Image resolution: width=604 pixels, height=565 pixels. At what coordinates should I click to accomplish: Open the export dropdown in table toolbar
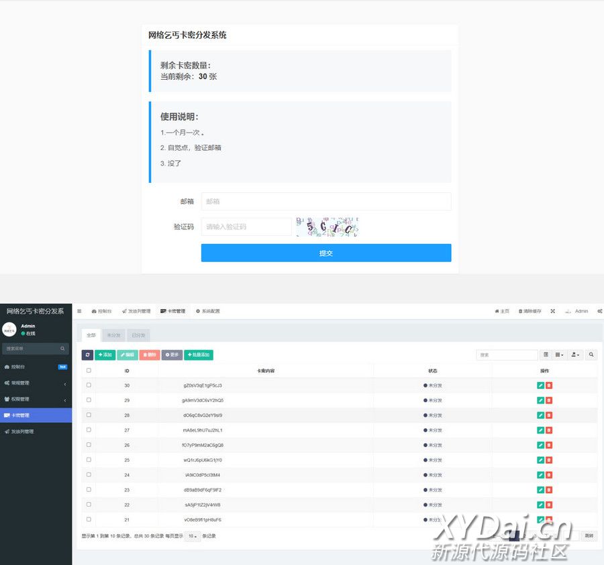(576, 355)
